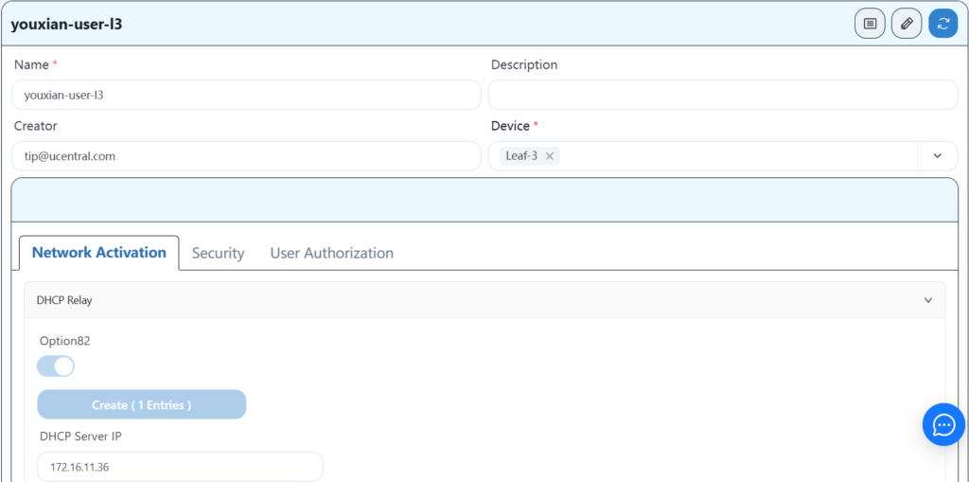The width and height of the screenshot is (969, 482).
Task: Open the chat bubble widget
Action: 943,424
